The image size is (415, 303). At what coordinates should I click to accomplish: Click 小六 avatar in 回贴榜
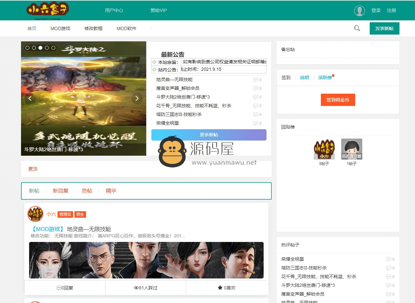(324, 149)
